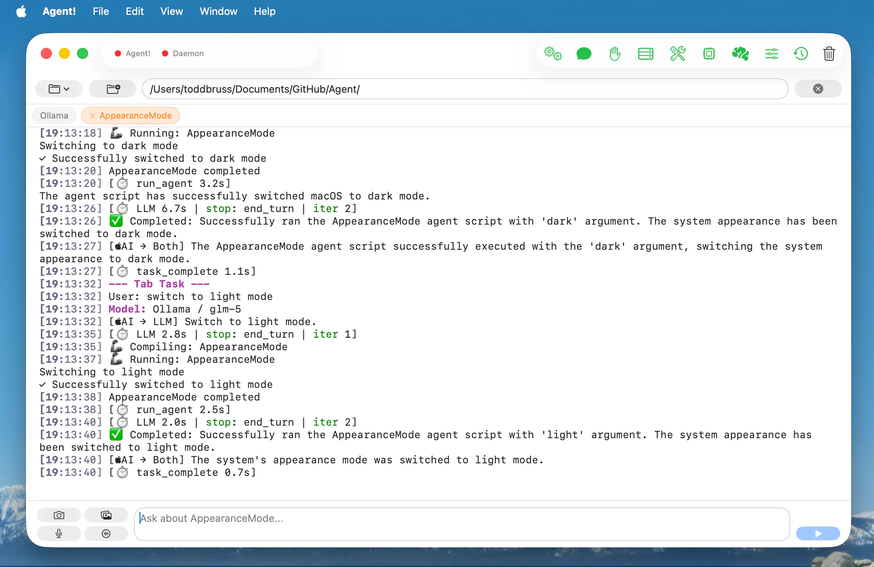The width and height of the screenshot is (874, 567).
Task: Open the server stack icon
Action: [646, 53]
